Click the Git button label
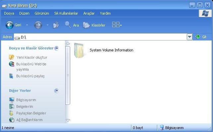Screen dimensions: 213x132 click(204, 37)
